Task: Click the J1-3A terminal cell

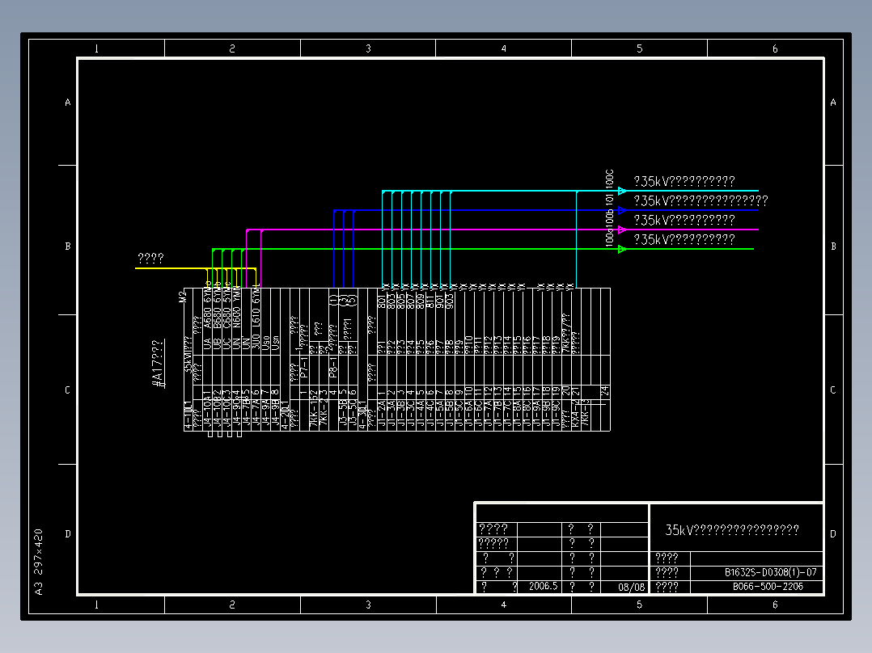Action: coord(392,414)
